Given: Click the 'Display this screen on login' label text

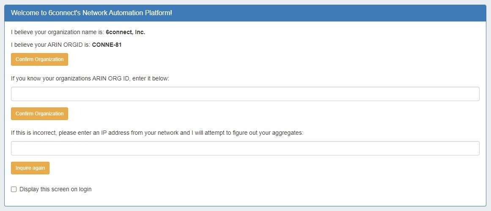Looking at the screenshot, I should tap(55, 190).
